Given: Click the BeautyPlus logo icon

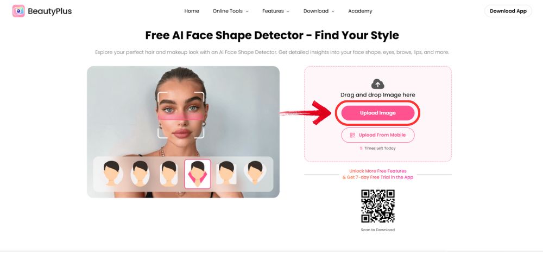Looking at the screenshot, I should click(18, 11).
